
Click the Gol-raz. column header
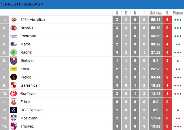pyautogui.click(x=156, y=13)
